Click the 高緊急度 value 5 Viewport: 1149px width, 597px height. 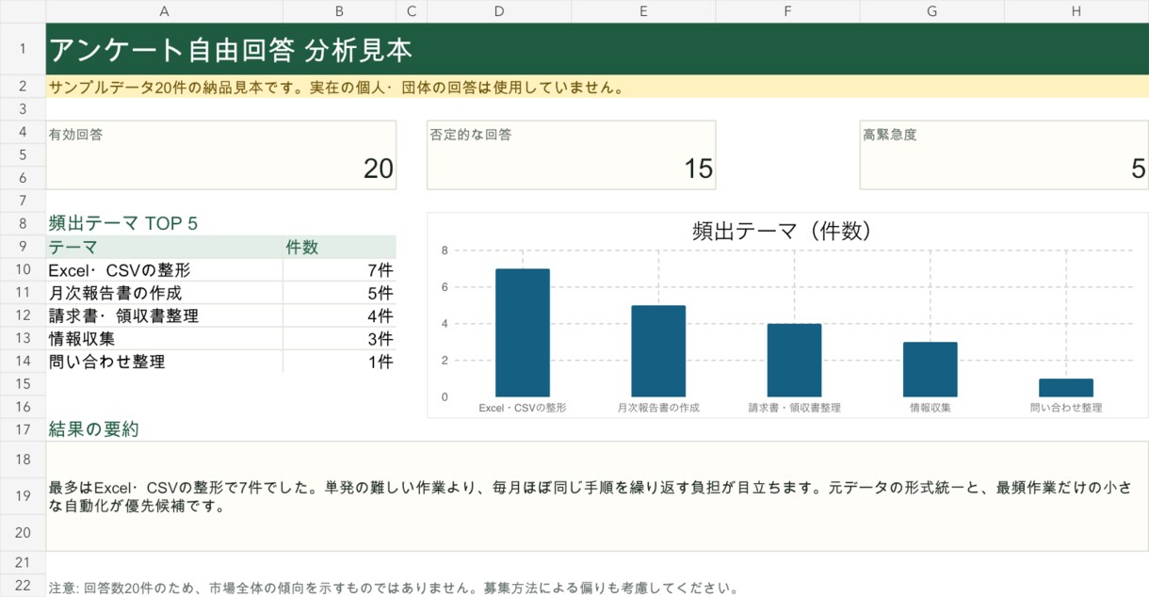[1139, 169]
